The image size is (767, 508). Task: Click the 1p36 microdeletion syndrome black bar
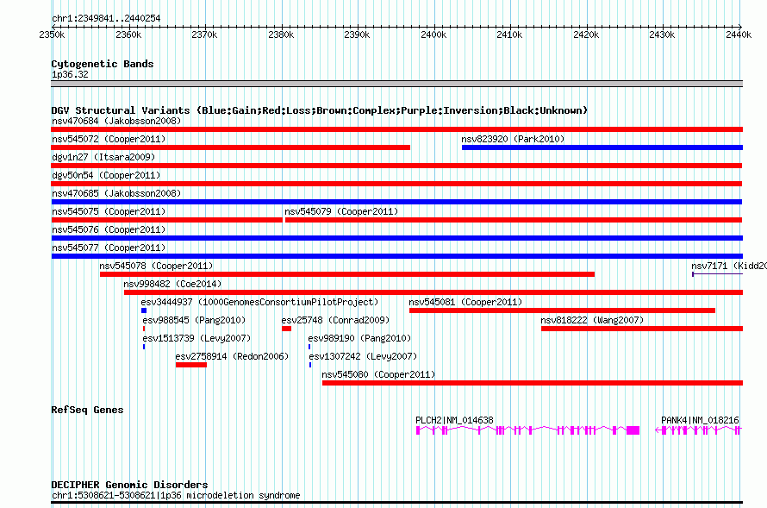click(396, 502)
